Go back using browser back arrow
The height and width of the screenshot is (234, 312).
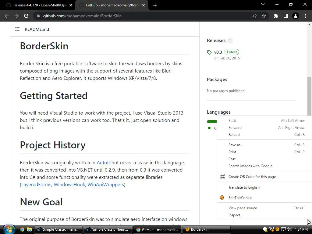[7, 16]
